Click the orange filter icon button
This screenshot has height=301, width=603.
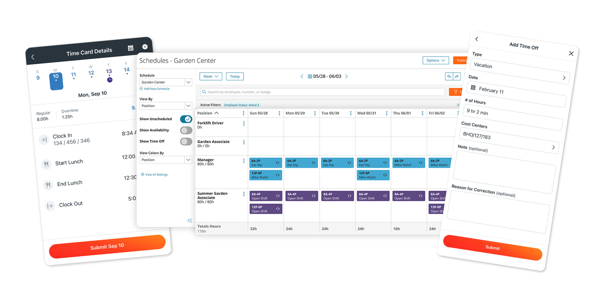pos(455,92)
